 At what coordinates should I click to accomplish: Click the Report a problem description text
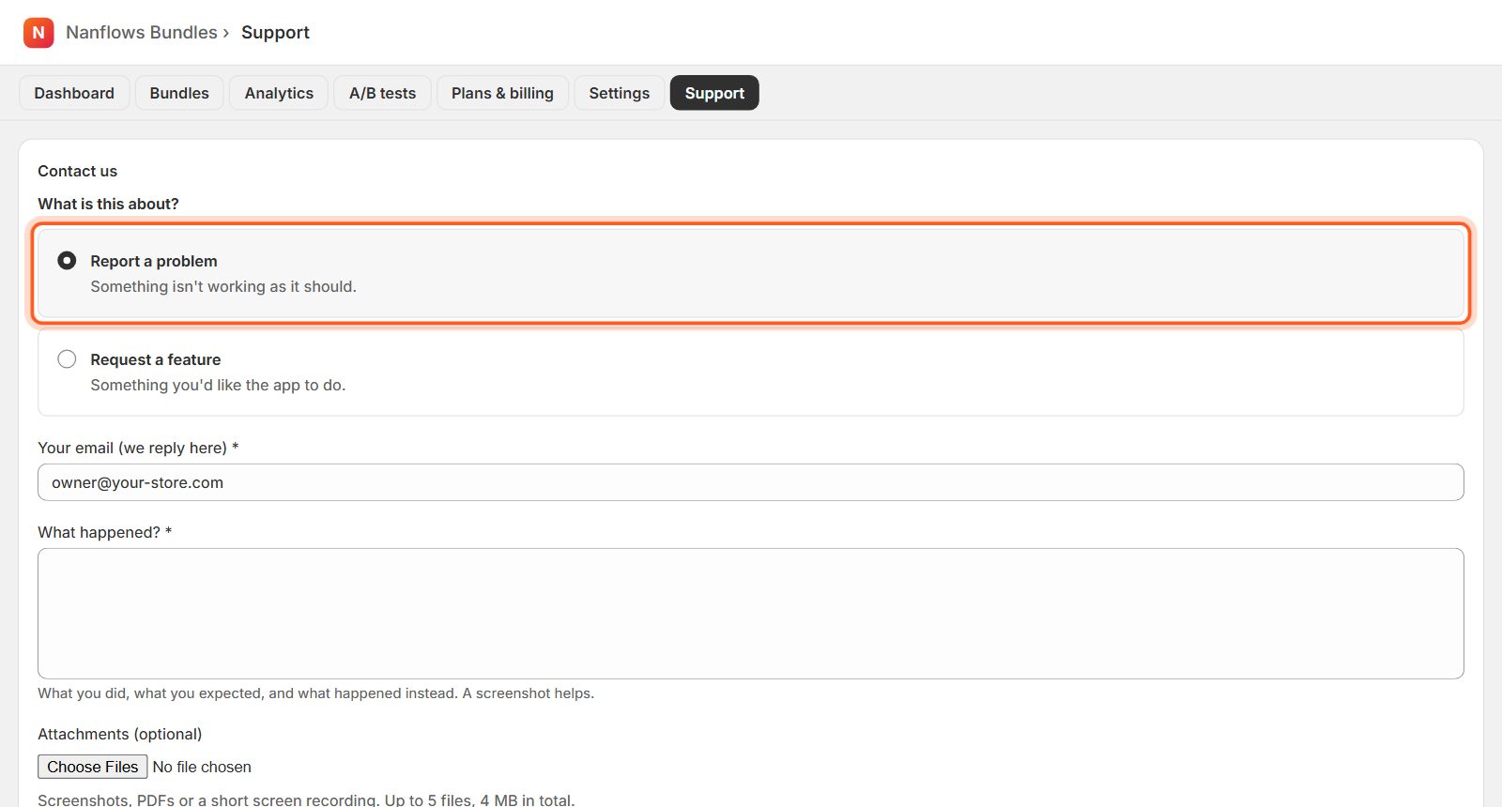pyautogui.click(x=223, y=286)
